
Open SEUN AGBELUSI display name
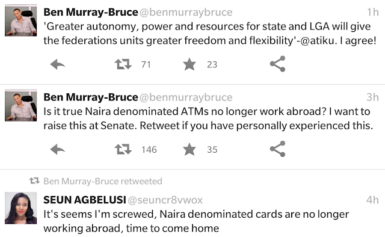(x=85, y=200)
